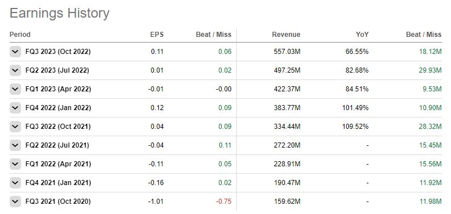Expand the FQ1 2023 (Apr 2022) row
This screenshot has width=451, height=214.
click(15, 89)
